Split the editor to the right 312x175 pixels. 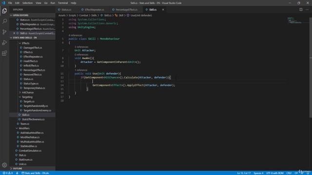point(301,10)
